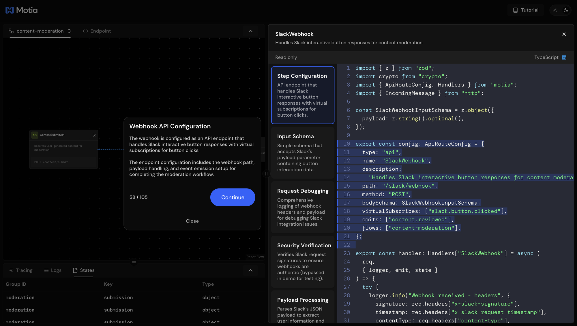
Task: Click the vertical panel resize handle
Action: tap(266, 174)
